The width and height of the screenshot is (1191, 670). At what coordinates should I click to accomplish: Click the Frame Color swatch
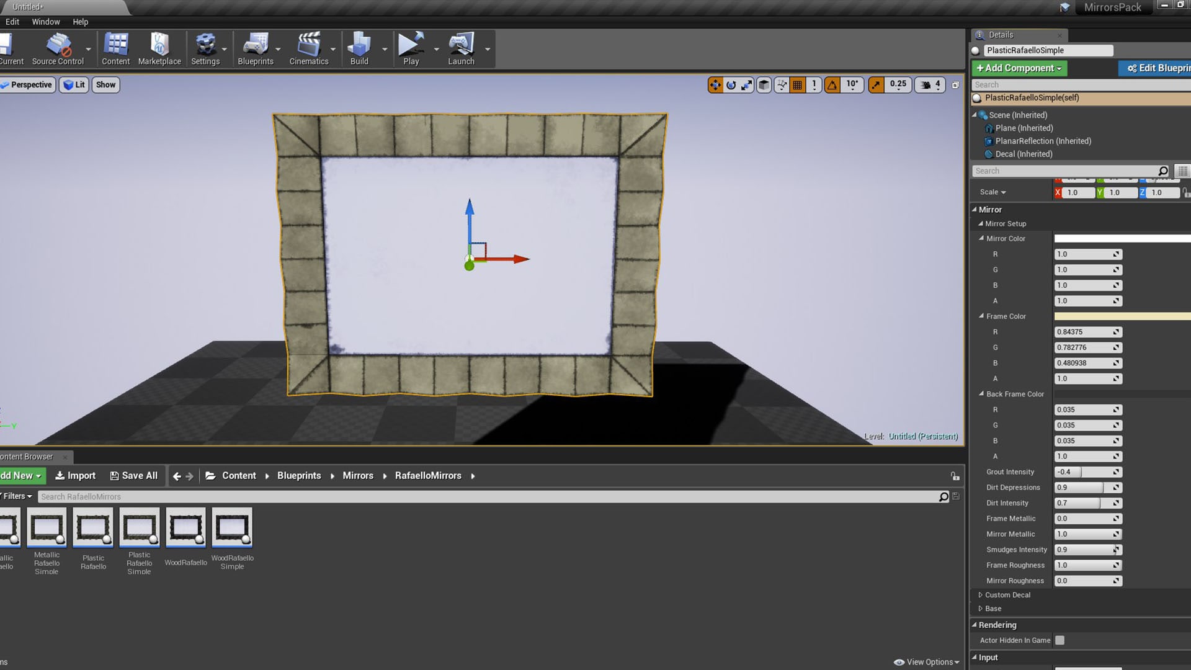[x=1122, y=316]
